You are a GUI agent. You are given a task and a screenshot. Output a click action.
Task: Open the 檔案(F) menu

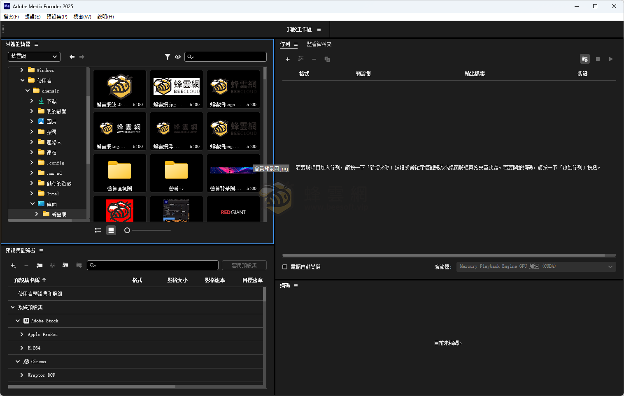pos(11,17)
